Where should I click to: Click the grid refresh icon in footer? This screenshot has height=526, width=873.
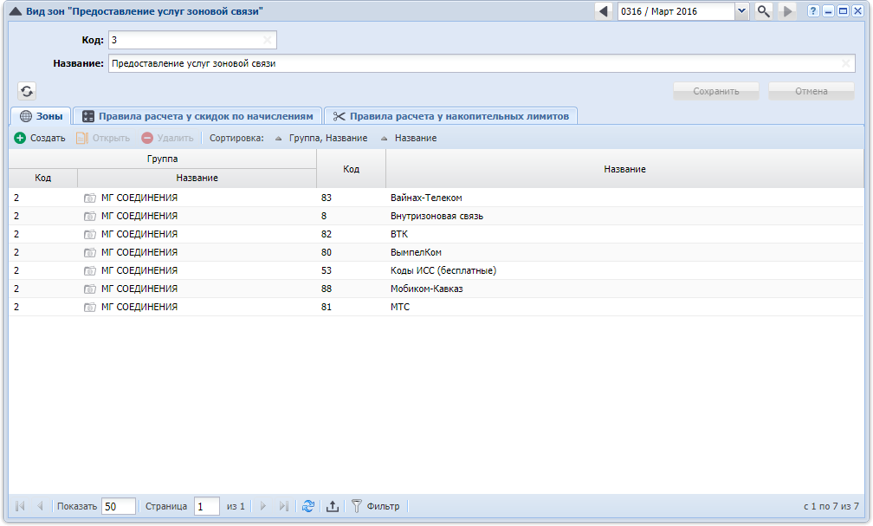(x=308, y=506)
